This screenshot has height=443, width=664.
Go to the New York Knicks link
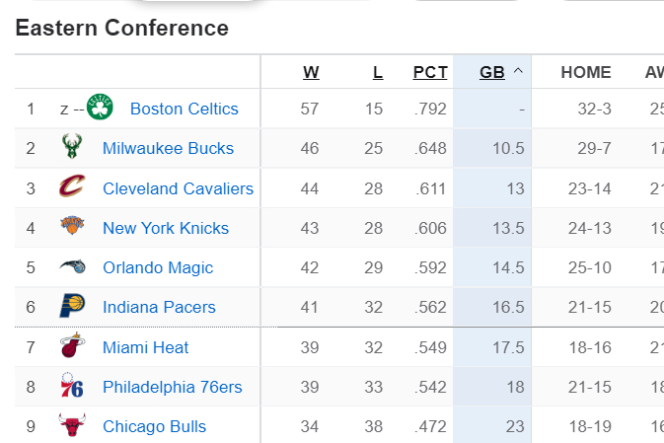coord(166,228)
